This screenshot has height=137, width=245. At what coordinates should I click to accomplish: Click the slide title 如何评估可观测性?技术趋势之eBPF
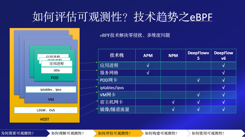[x=122, y=17]
